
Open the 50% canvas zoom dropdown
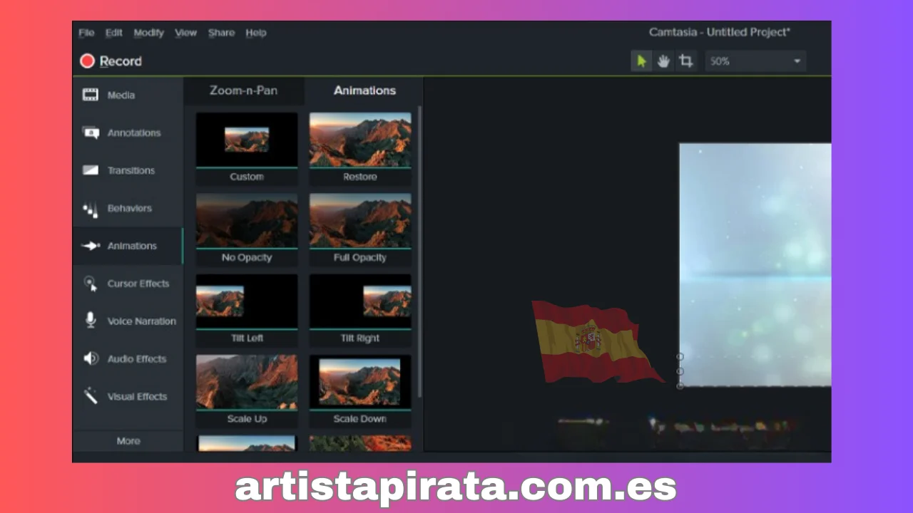click(755, 61)
